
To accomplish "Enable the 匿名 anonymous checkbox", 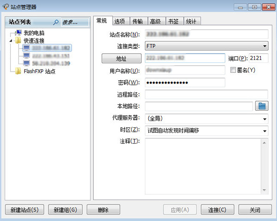I will [234, 70].
